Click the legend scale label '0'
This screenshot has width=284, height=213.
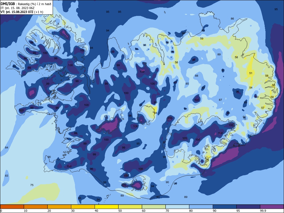pyautogui.click(x=1, y=211)
